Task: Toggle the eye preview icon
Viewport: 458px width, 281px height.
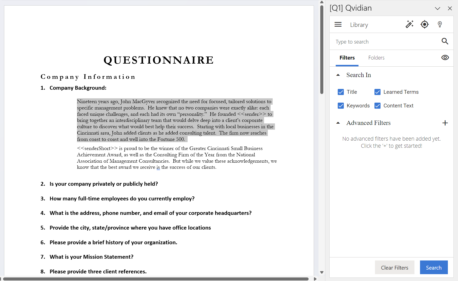Action: 445,58
